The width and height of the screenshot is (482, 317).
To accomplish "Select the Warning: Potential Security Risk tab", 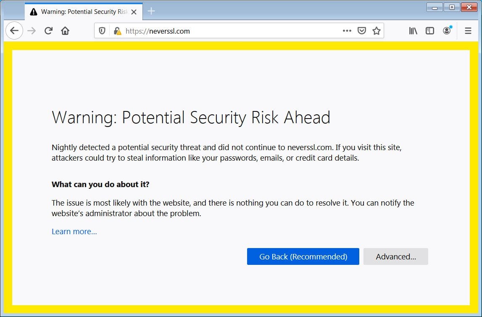I will click(80, 11).
